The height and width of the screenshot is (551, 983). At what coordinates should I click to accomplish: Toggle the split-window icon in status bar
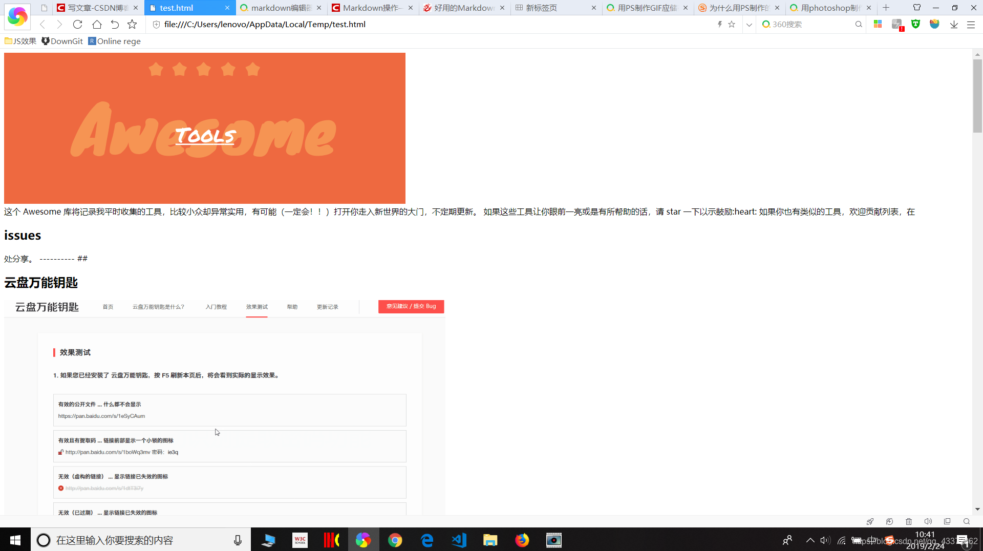pyautogui.click(x=947, y=521)
